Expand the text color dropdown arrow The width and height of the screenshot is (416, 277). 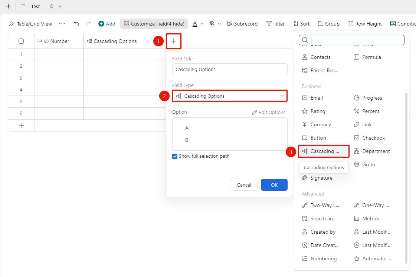pos(202,24)
